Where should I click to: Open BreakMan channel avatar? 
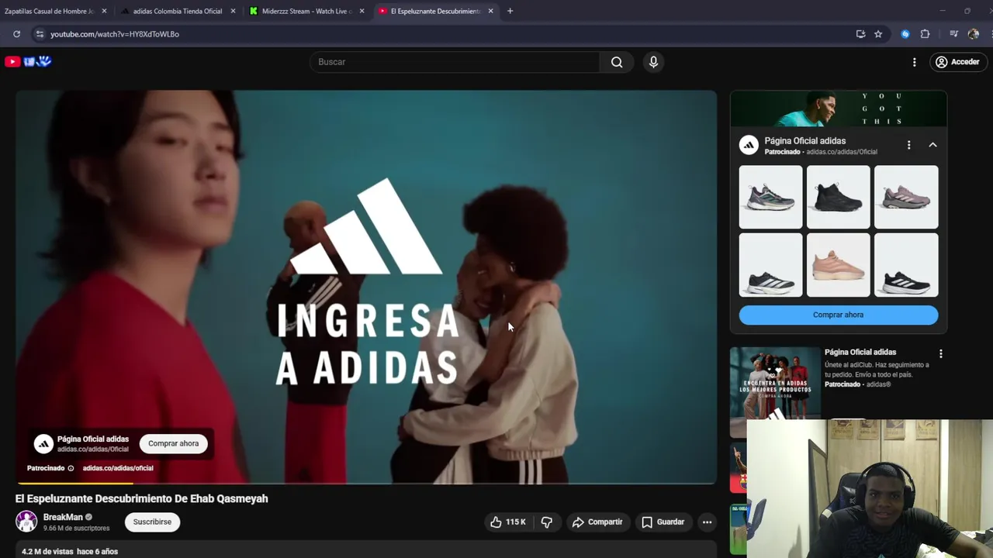(26, 522)
